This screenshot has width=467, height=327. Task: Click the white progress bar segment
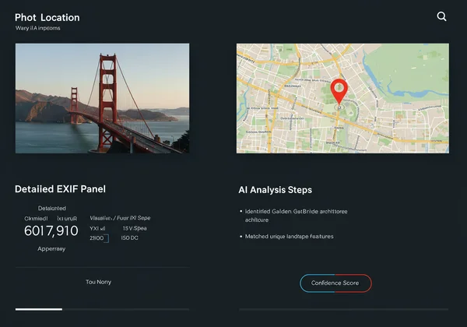pos(39,309)
